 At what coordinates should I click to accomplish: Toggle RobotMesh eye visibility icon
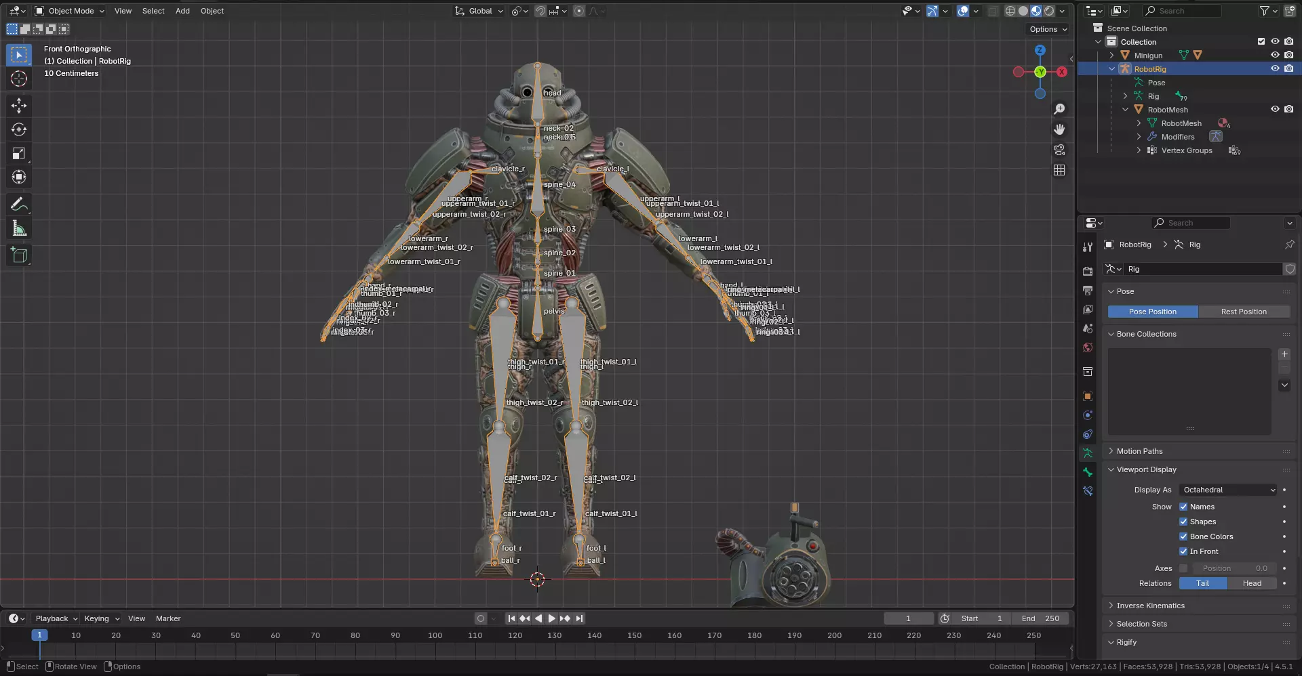pos(1275,110)
